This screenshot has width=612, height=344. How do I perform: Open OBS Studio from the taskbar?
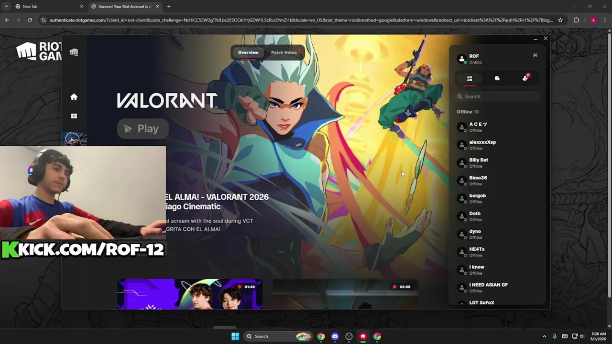(349, 336)
